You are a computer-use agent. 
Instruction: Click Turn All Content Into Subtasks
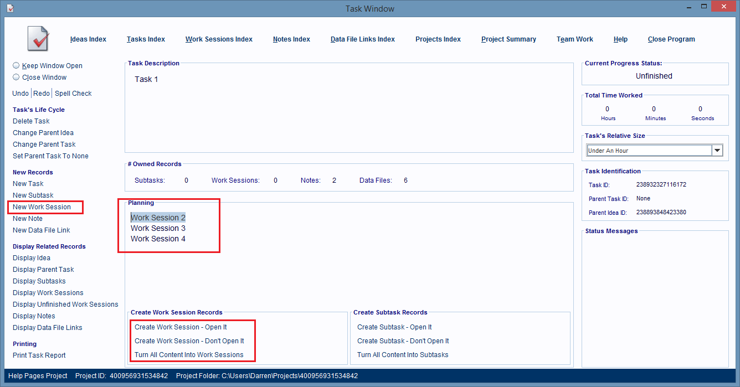(x=403, y=355)
